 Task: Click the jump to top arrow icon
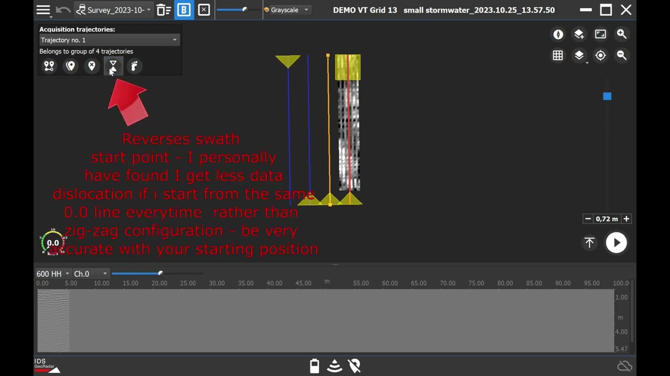589,243
